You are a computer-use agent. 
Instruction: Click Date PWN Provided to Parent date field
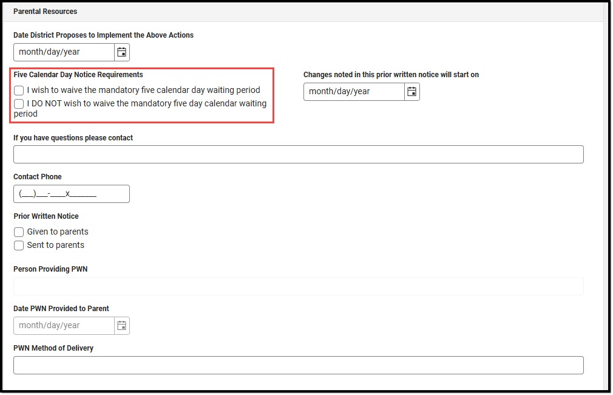click(x=64, y=326)
